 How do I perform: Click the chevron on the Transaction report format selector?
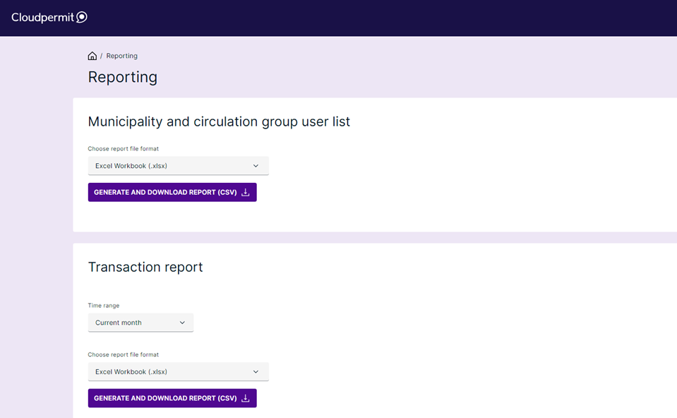[256, 371]
